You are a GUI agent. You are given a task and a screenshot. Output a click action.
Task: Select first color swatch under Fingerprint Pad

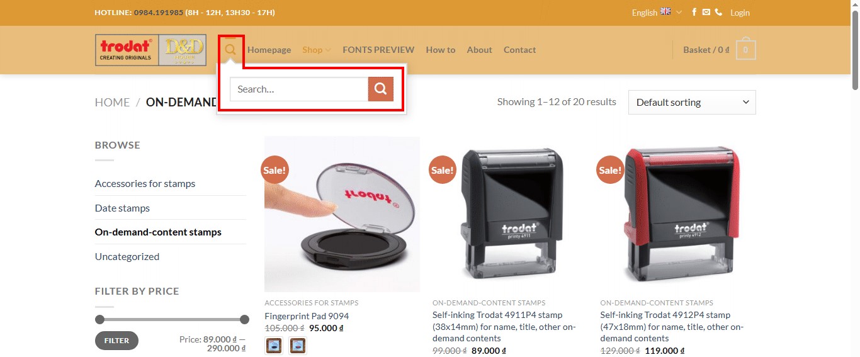pyautogui.click(x=274, y=346)
